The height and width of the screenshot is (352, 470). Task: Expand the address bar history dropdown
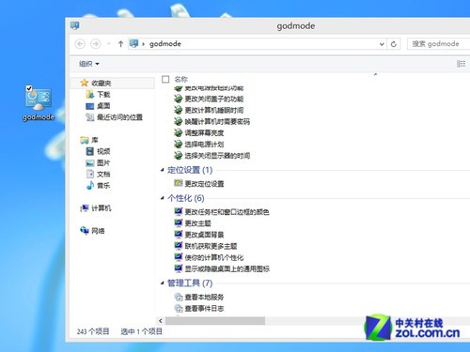pyautogui.click(x=382, y=44)
